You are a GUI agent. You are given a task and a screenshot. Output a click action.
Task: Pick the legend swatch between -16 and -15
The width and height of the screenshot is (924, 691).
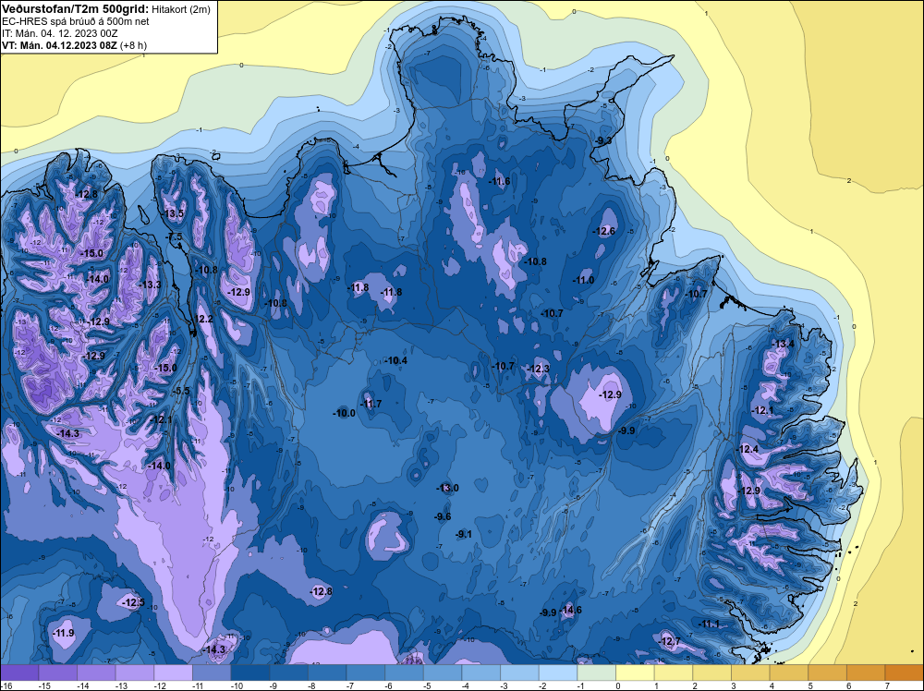[x=19, y=673]
